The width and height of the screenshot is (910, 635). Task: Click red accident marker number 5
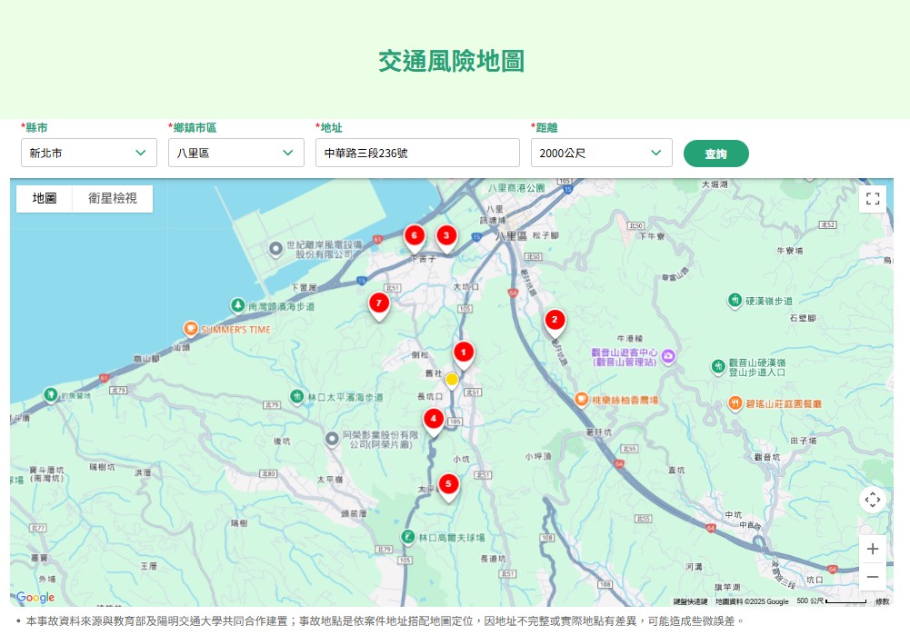(x=447, y=484)
